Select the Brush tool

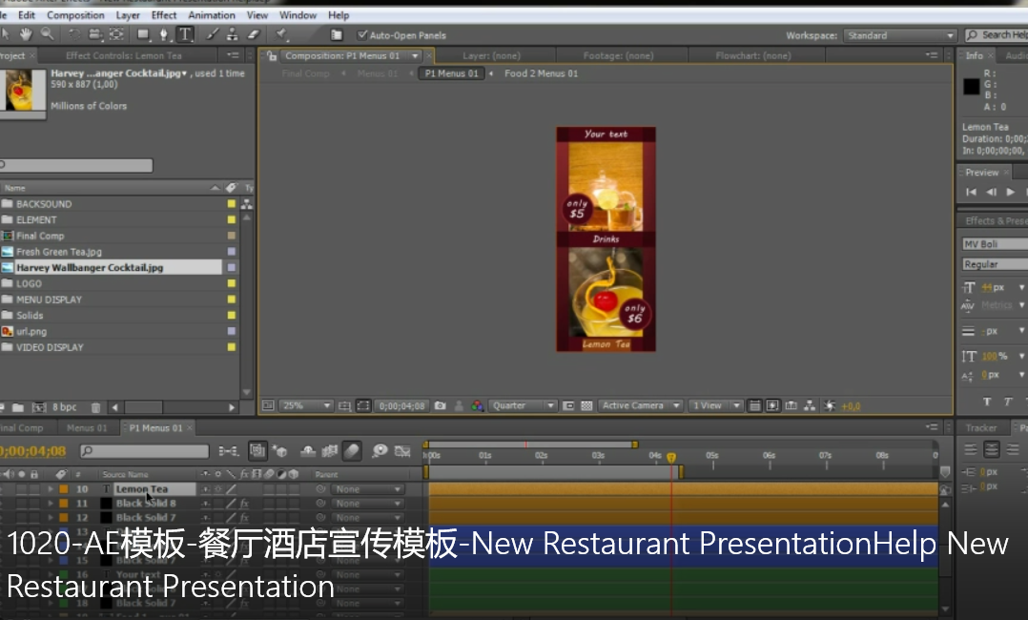click(x=213, y=34)
